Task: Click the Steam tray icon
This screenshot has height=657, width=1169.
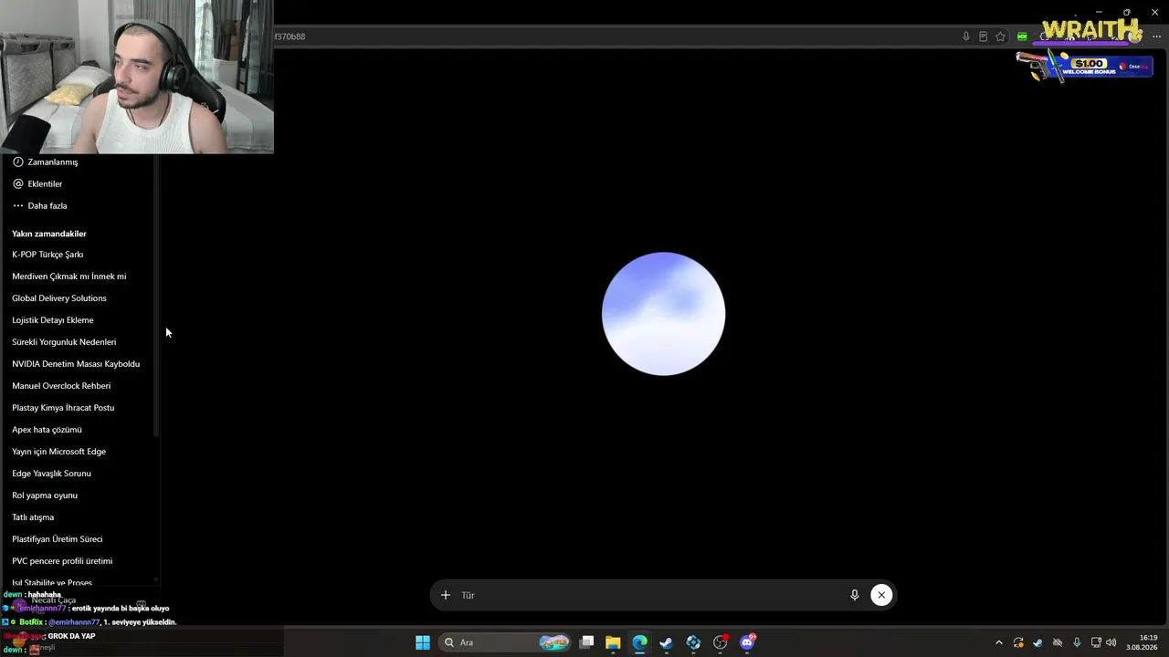Action: (x=1037, y=642)
